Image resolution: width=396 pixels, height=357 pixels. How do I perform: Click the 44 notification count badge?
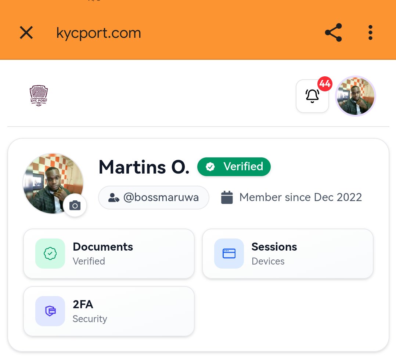tap(325, 84)
